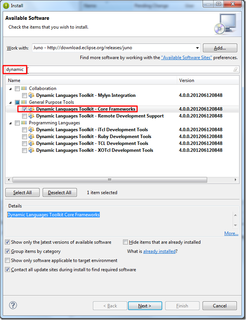Collapse the Collaboration category
The width and height of the screenshot is (246, 320).
pyautogui.click(x=10, y=89)
